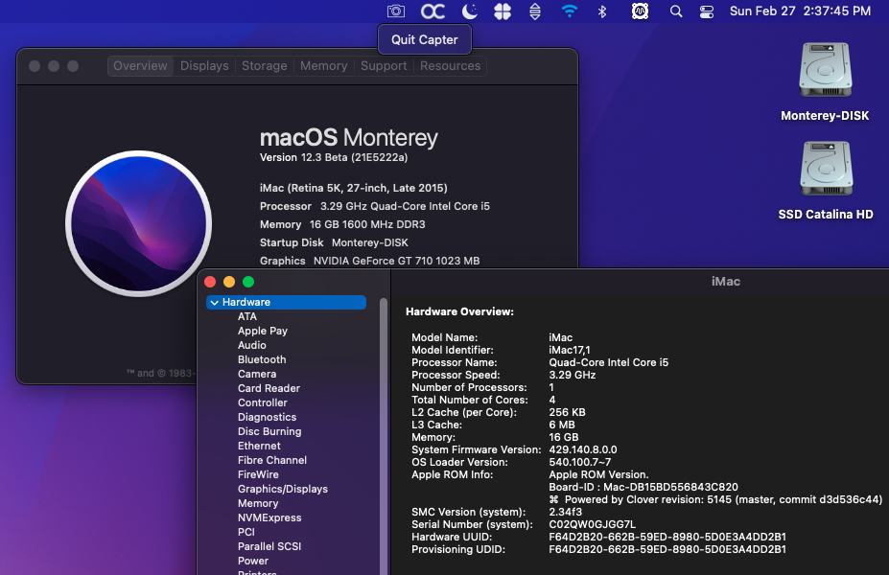This screenshot has height=575, width=889.
Task: Switch to the Resources tab
Action: click(450, 66)
